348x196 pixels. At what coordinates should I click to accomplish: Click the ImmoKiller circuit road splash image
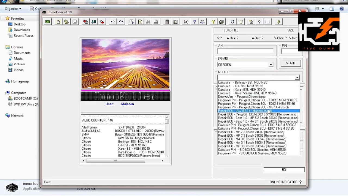coord(125,64)
